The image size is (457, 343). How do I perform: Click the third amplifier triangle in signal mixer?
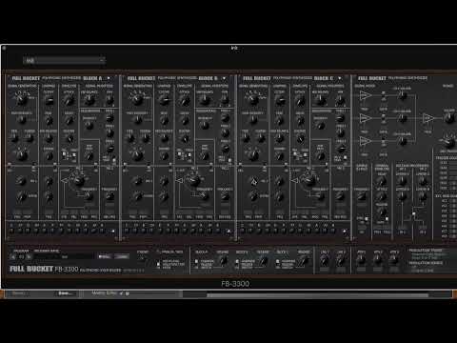point(365,141)
